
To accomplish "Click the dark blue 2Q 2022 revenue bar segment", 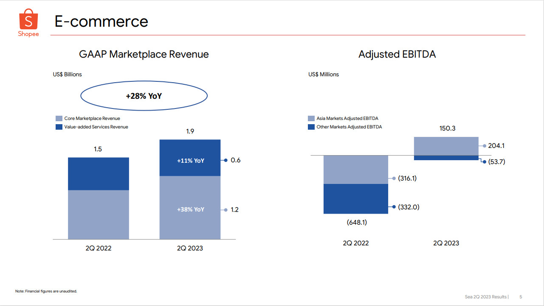I will click(x=99, y=174).
